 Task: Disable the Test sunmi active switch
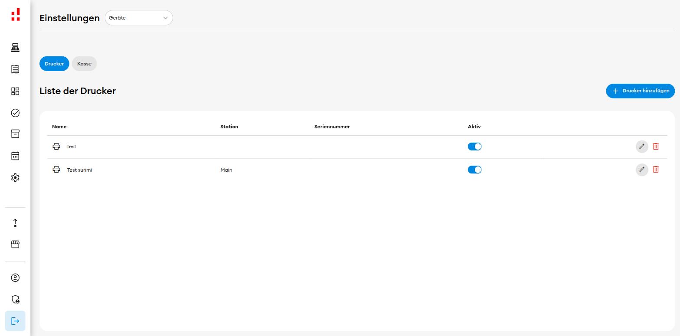pos(475,170)
